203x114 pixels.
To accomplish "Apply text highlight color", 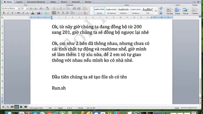I will pos(39,13).
